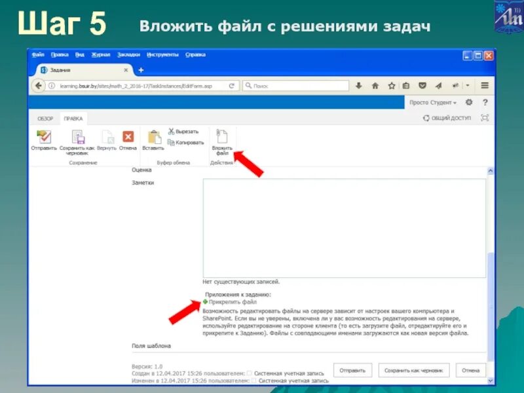Open Справка menu
Screen dimensions: 524x393
coord(195,55)
